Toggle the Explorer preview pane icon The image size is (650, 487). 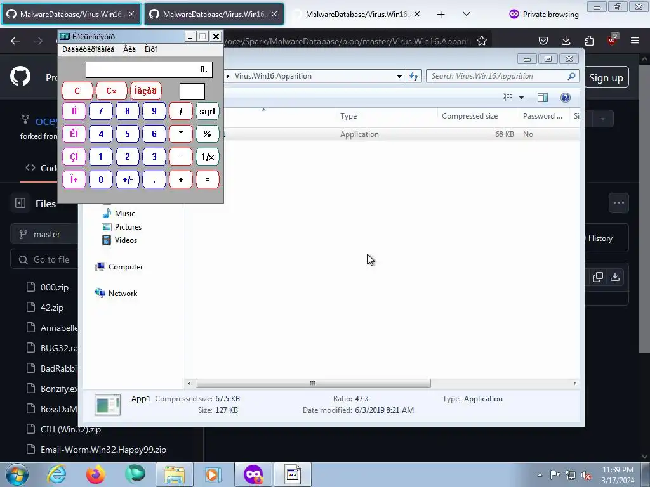[542, 98]
